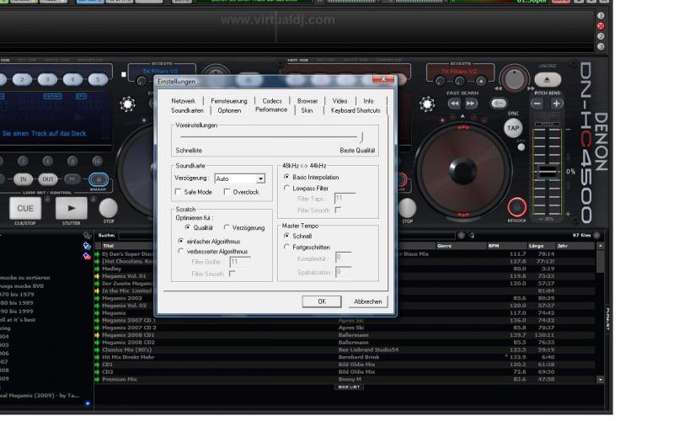Click the loop length 4 button on left deck
Image resolution: width=674 pixels, height=421 pixels.
[x=48, y=161]
